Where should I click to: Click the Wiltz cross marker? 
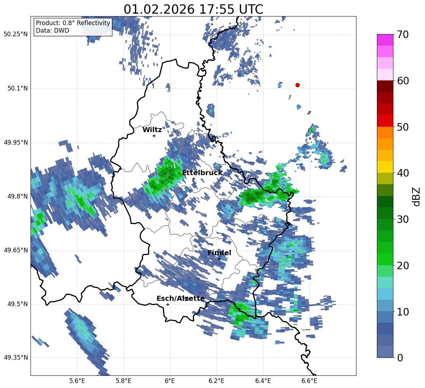point(154,136)
